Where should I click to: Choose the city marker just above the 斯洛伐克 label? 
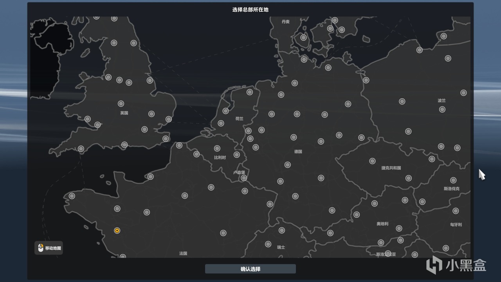point(453,181)
